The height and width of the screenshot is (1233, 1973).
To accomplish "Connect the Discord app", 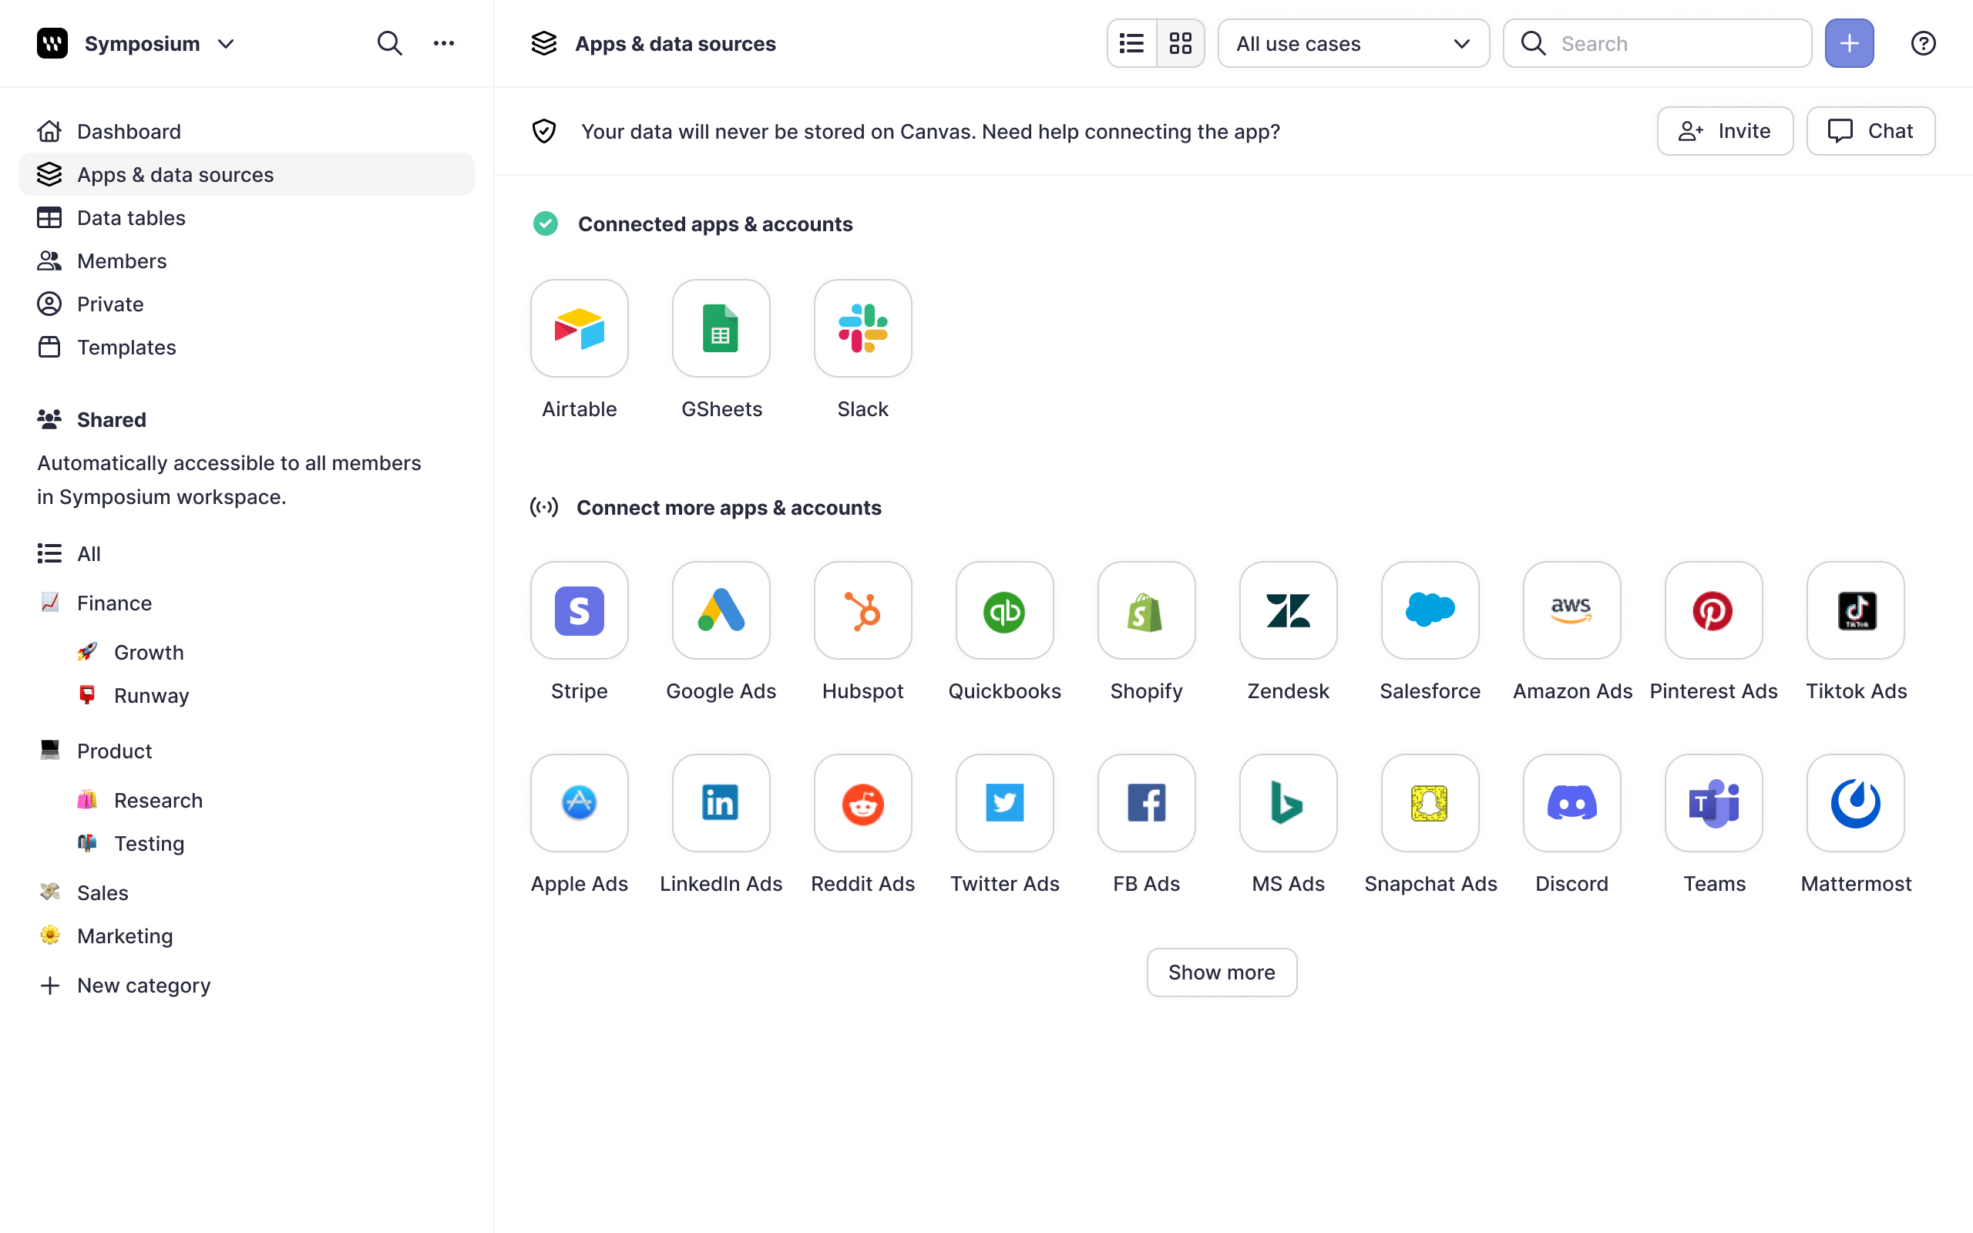I will [1572, 802].
